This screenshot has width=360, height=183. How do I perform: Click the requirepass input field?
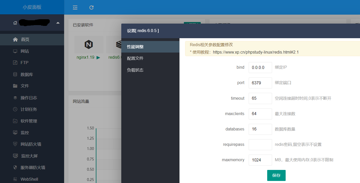(260, 144)
